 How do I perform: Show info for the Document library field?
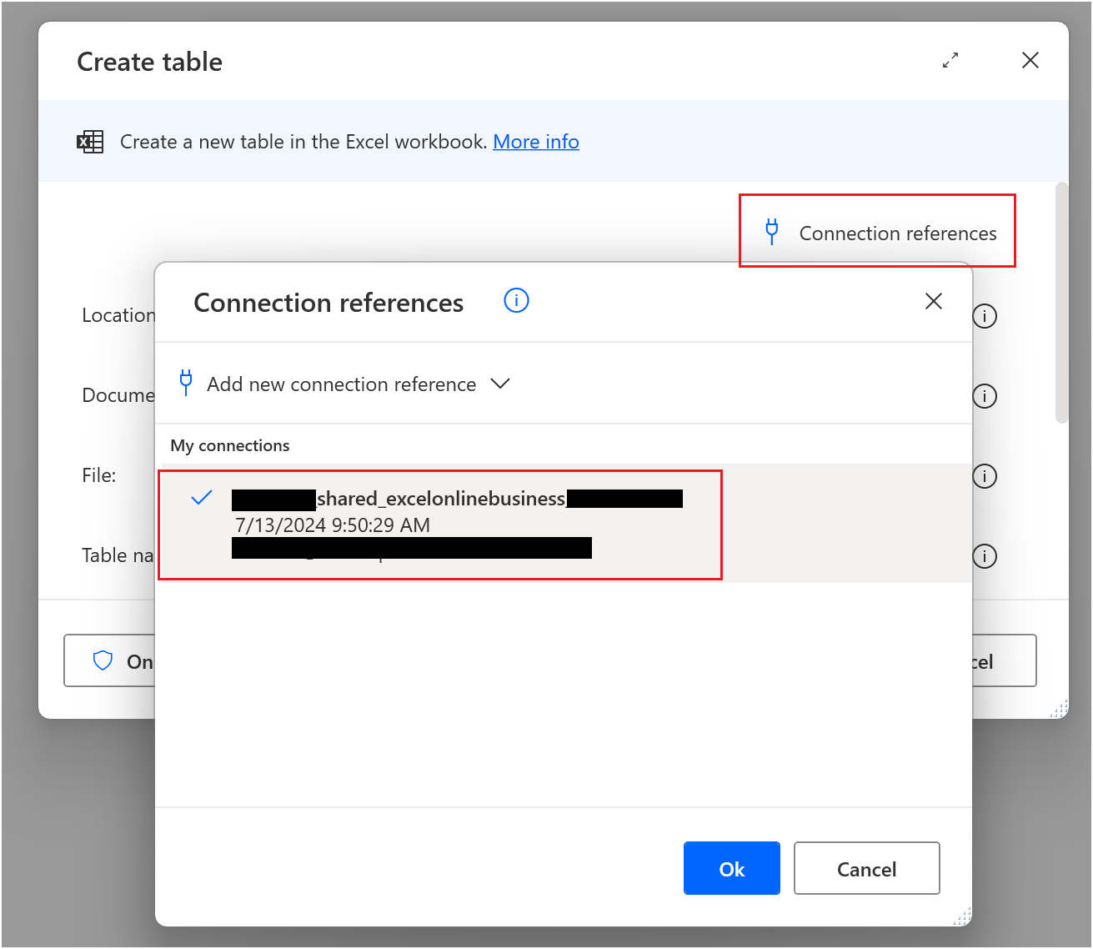985,396
